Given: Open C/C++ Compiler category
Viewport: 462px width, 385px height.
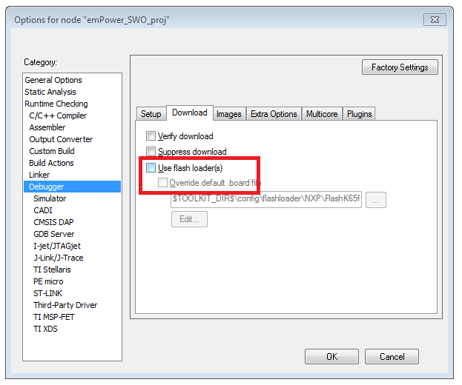Looking at the screenshot, I should coord(58,115).
